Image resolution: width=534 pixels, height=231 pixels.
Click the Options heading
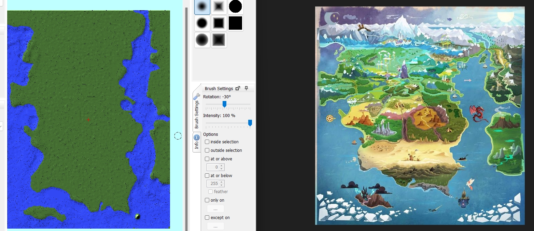(x=211, y=134)
